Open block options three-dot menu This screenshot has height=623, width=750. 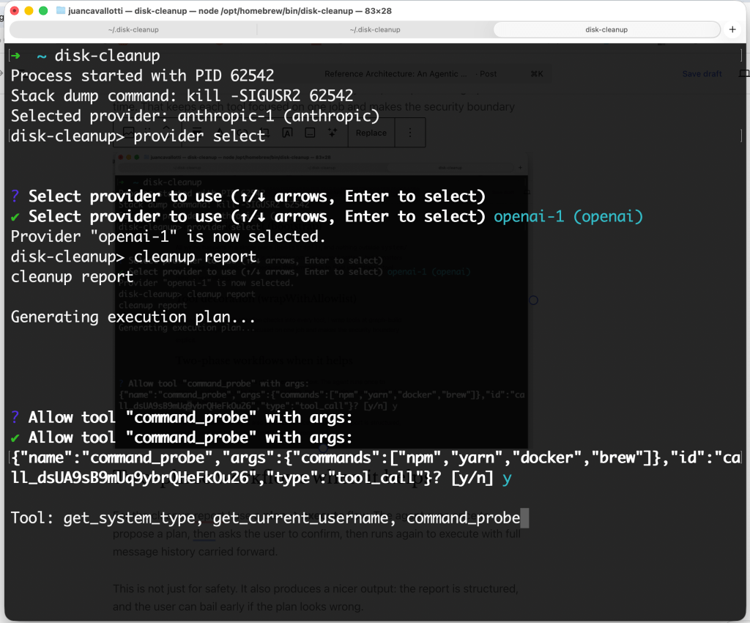pyautogui.click(x=409, y=133)
